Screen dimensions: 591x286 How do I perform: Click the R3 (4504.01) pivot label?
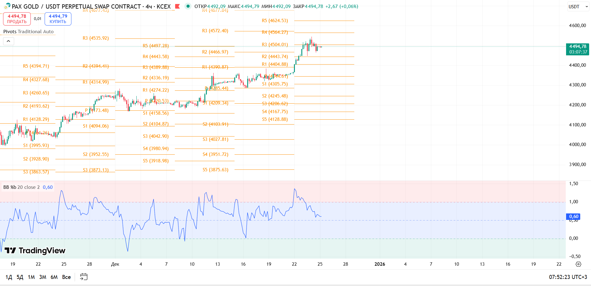pos(275,45)
